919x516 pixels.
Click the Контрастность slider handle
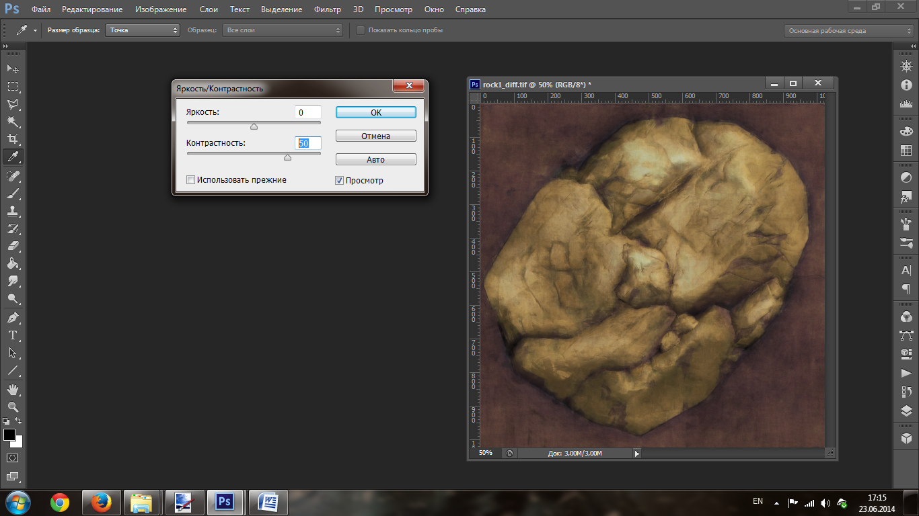tap(287, 158)
